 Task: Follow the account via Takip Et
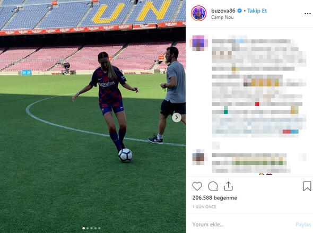click(x=257, y=11)
